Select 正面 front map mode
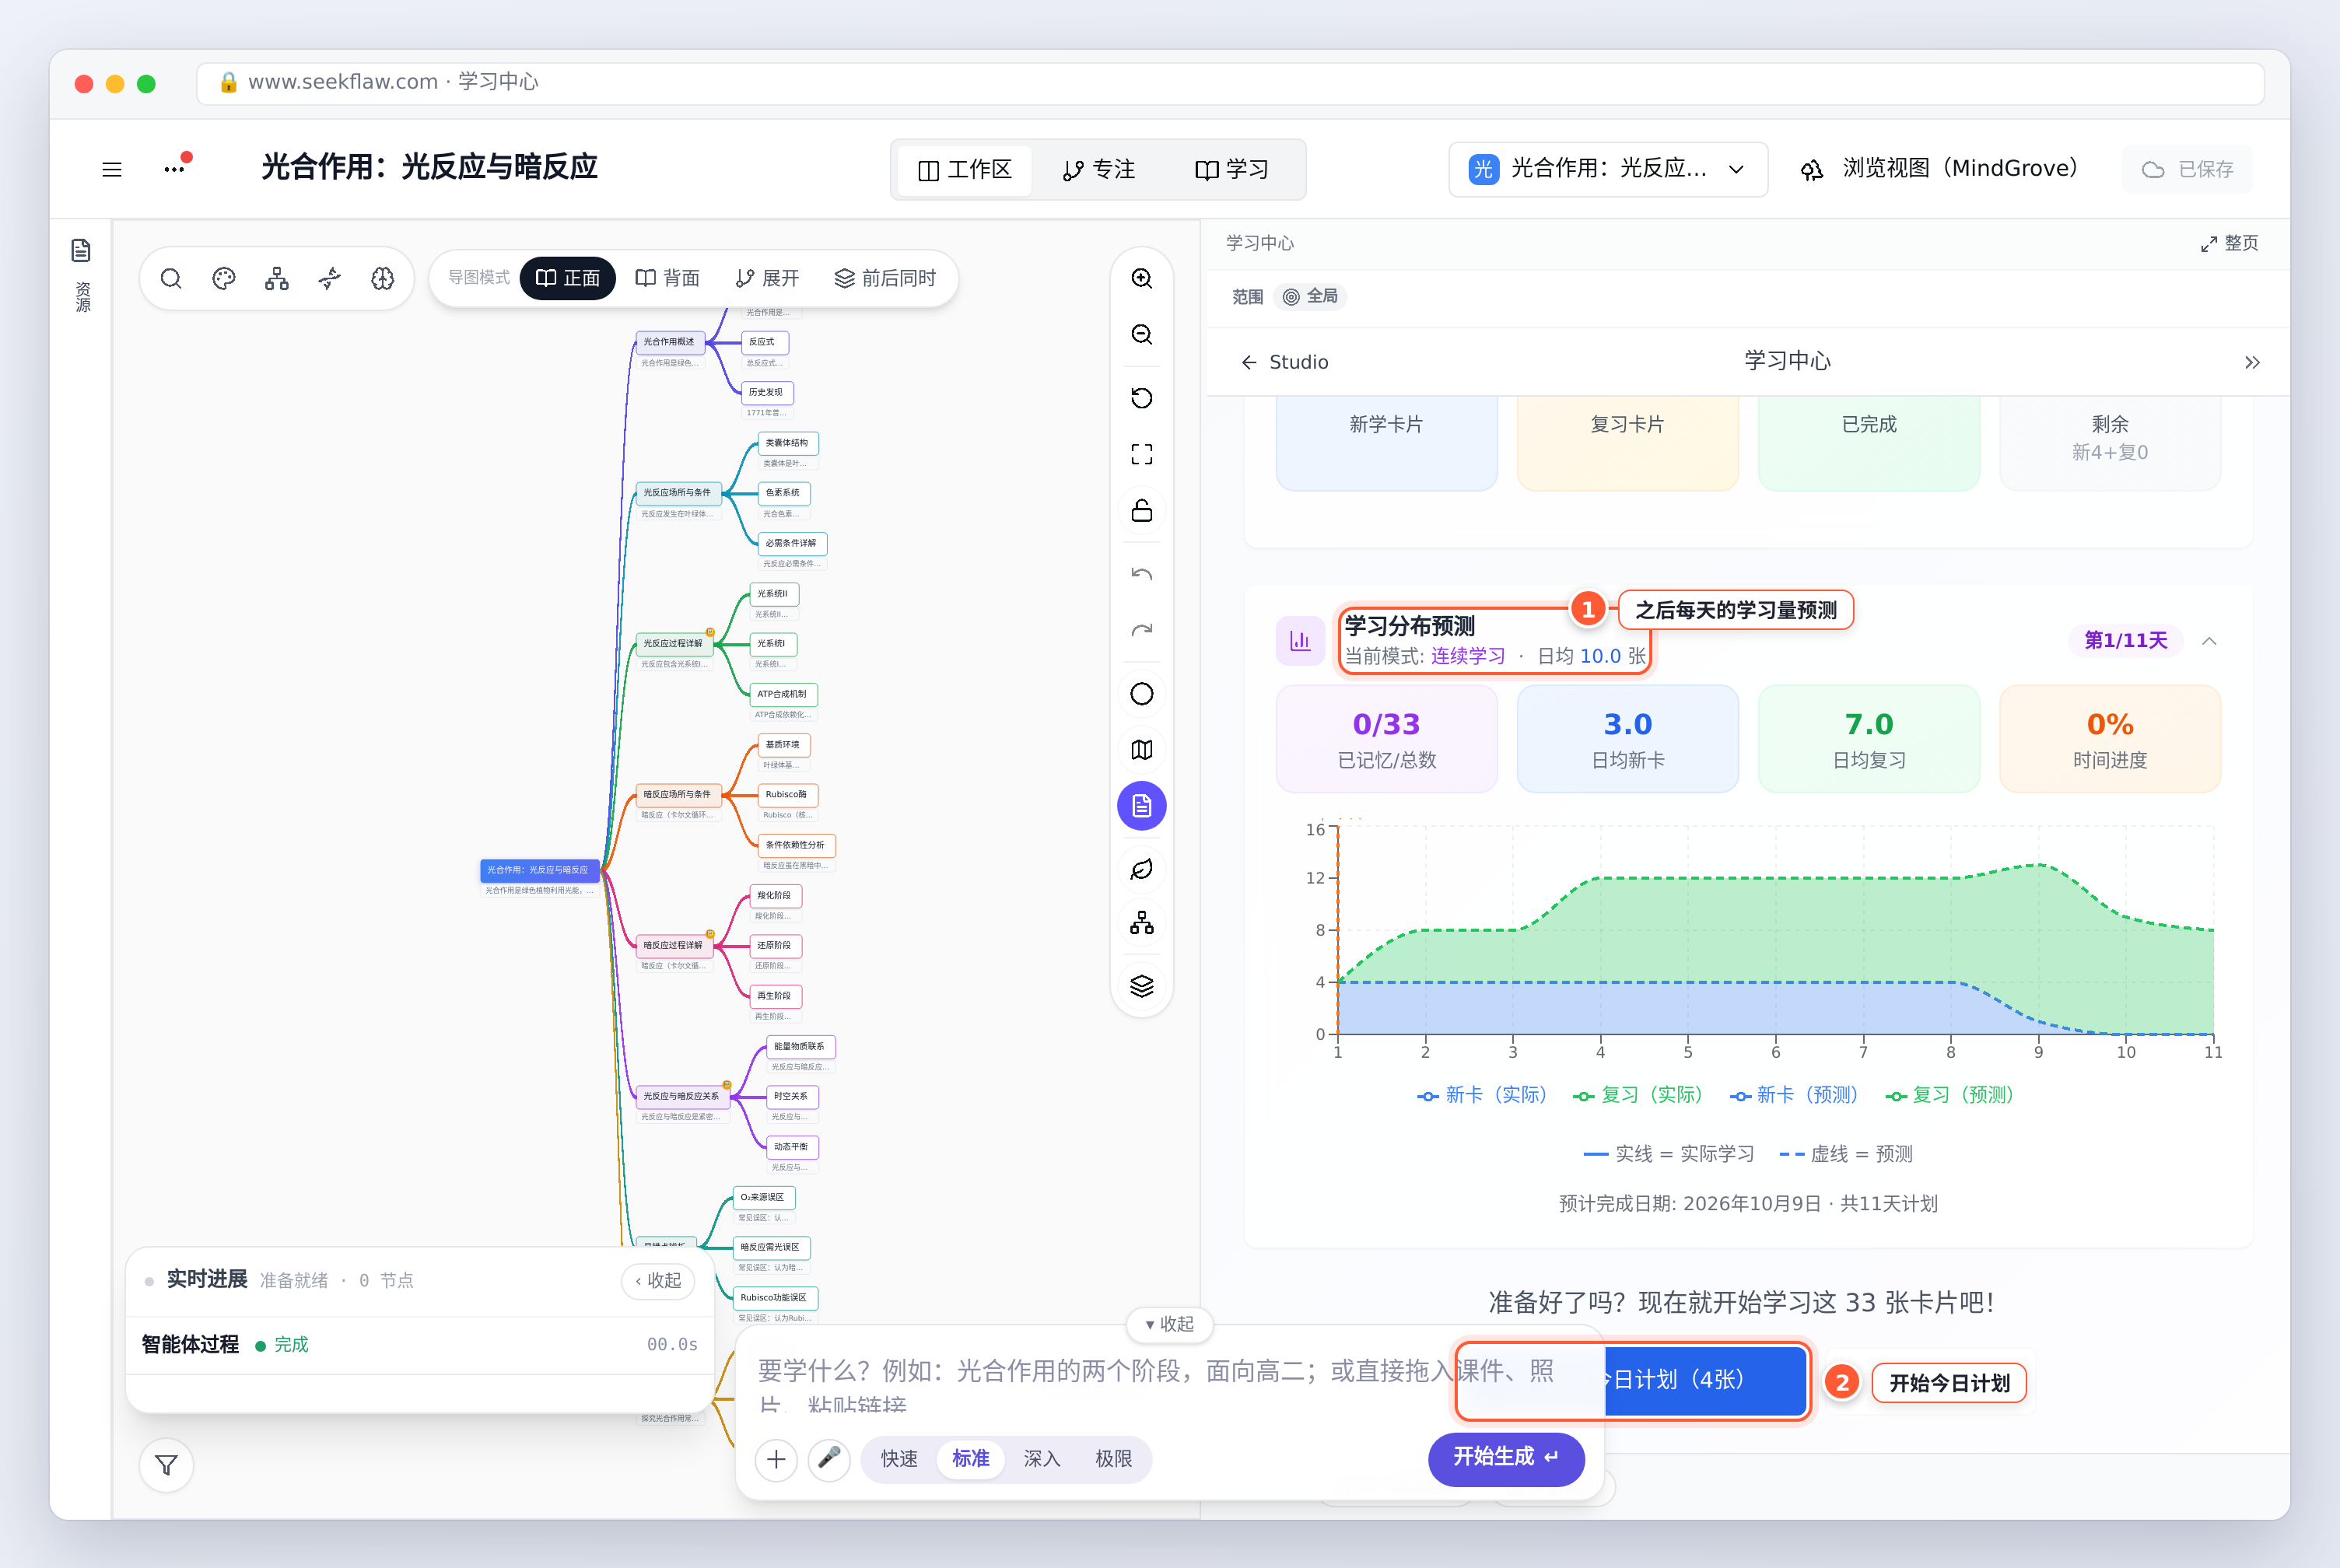The image size is (2340, 1568). tap(568, 278)
